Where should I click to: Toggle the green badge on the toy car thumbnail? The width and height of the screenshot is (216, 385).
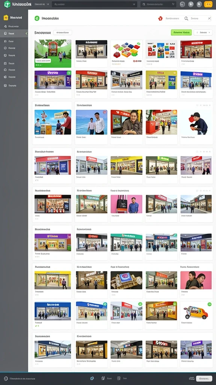[209, 304]
